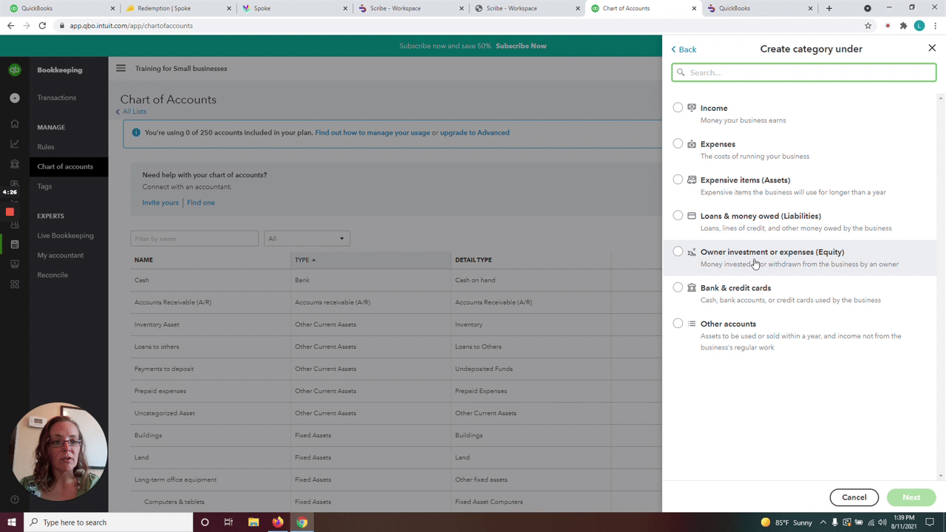
Task: Sort by the TYPE column header
Action: click(x=302, y=260)
